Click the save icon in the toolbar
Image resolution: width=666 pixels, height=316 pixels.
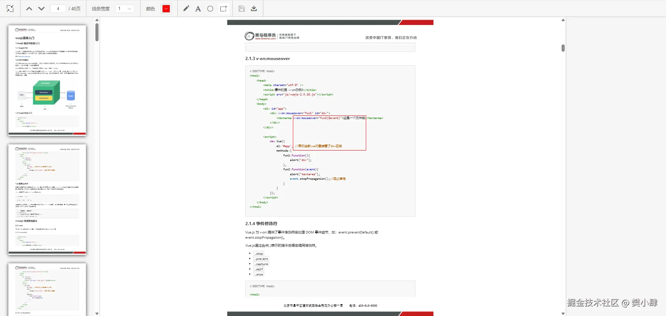(242, 9)
